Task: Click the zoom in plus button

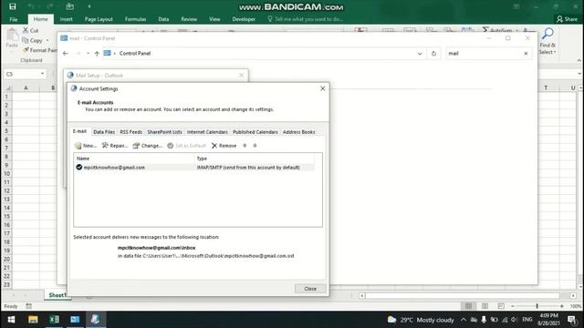Action: [562, 306]
